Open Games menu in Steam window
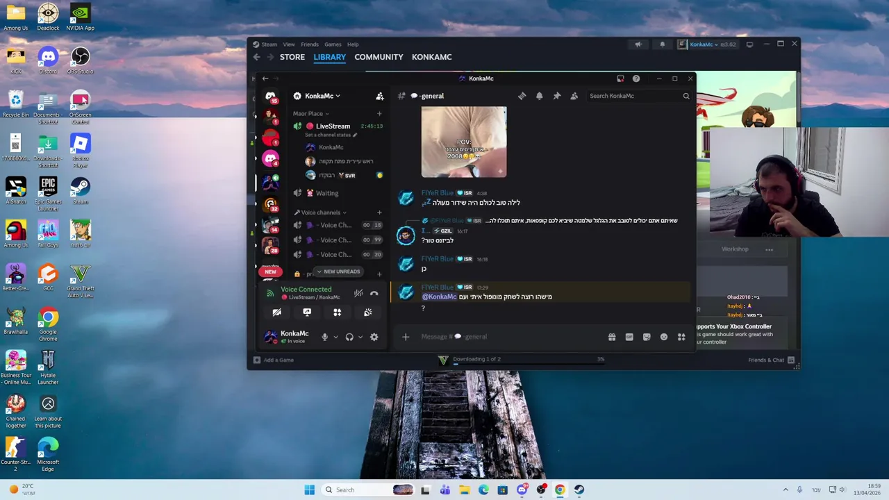Viewport: 889px width, 500px height. 333,44
